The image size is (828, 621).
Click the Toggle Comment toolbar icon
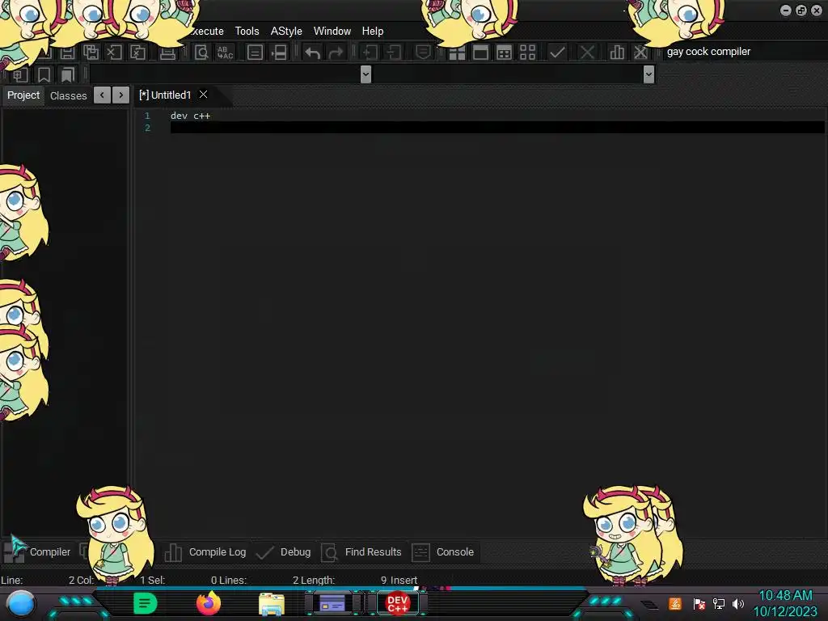[x=423, y=53]
